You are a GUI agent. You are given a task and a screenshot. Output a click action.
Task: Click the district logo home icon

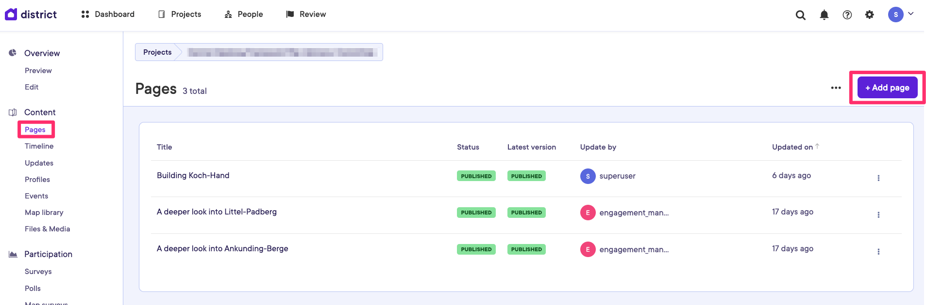(x=11, y=15)
